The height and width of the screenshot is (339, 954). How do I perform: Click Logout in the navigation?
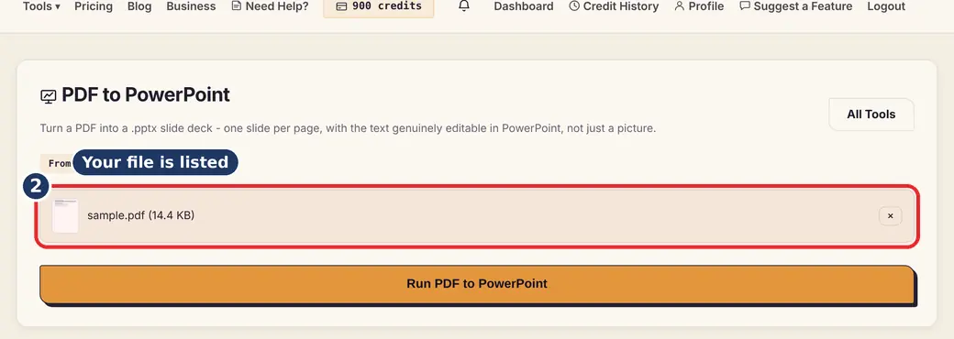886,6
